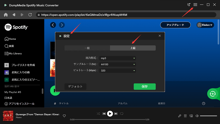Like the current song with heart icon
Image resolution: width=220 pixels, height=124 pixels.
(64, 116)
